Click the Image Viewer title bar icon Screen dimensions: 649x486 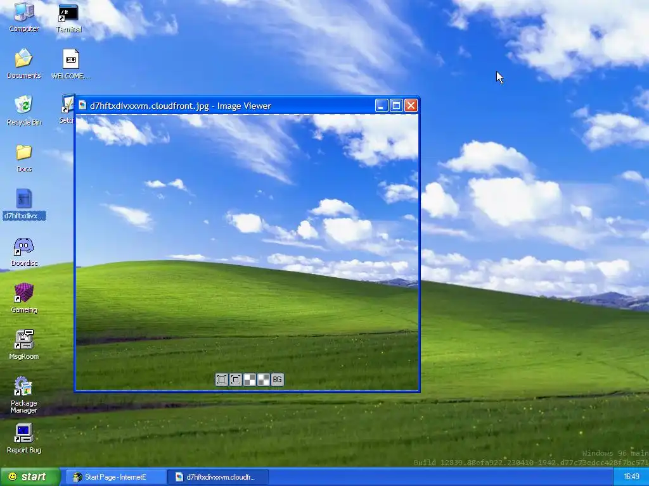82,106
